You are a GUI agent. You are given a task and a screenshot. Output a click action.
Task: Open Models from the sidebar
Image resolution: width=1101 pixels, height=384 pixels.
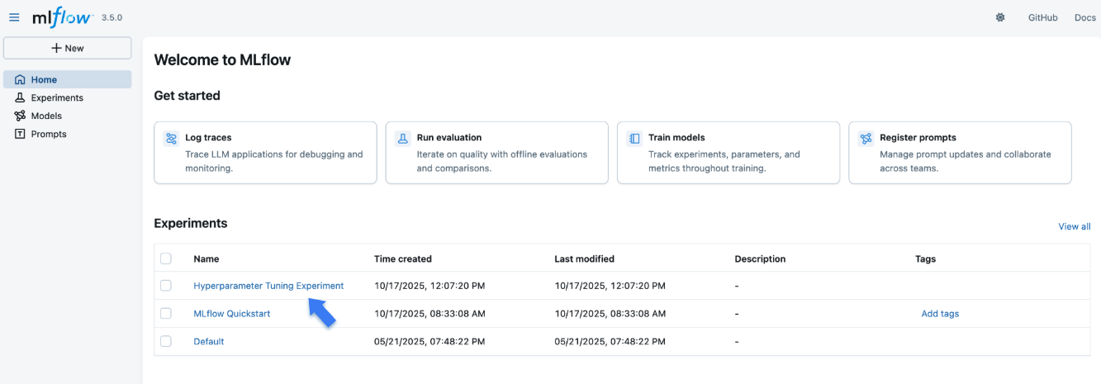[x=68, y=116]
